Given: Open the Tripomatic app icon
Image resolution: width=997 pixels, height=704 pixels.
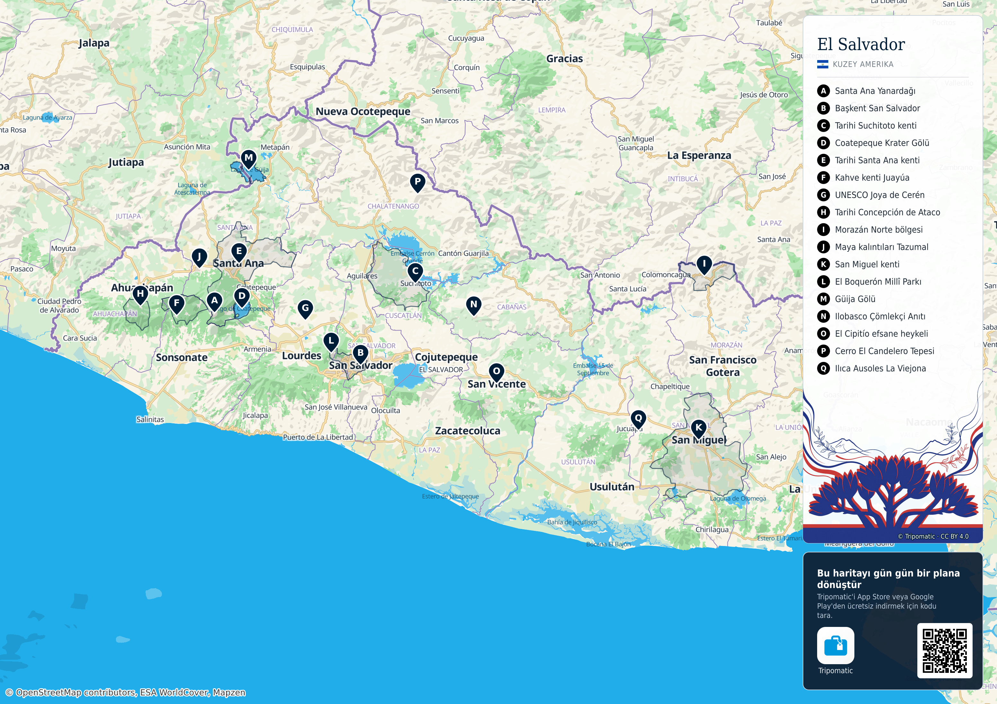Looking at the screenshot, I should point(835,645).
